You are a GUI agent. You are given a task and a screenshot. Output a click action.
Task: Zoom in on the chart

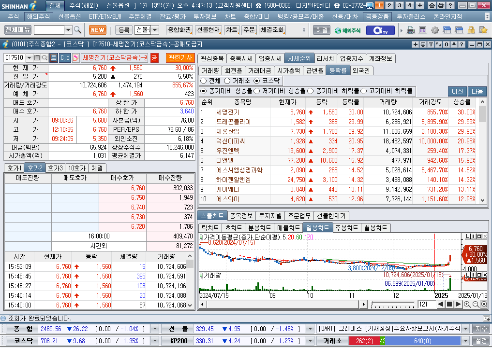tap(467, 304)
